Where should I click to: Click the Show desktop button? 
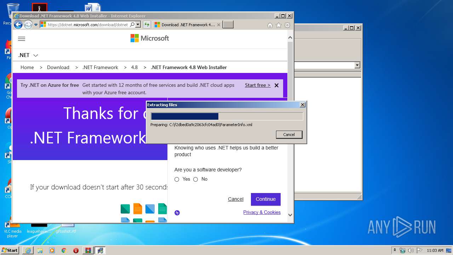449,250
